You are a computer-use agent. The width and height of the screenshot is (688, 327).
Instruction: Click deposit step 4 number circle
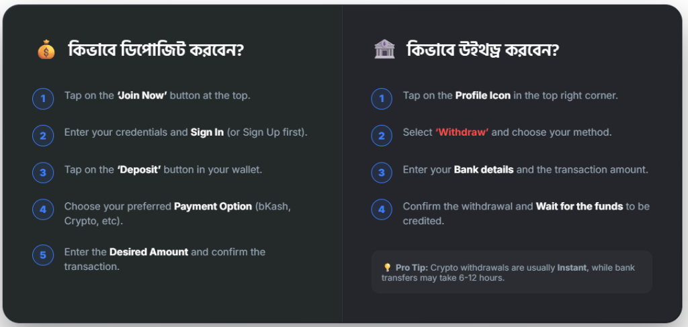point(43,209)
